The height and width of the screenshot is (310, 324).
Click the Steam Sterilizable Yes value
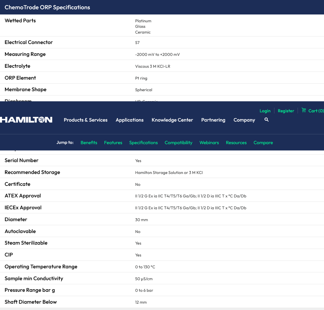[x=138, y=243]
